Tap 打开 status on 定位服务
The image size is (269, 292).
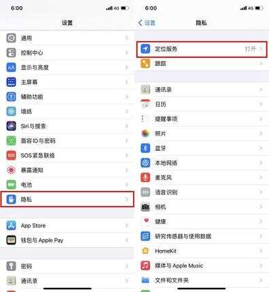[250, 49]
